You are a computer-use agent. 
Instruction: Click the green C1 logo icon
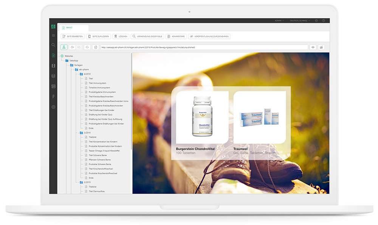click(x=53, y=26)
